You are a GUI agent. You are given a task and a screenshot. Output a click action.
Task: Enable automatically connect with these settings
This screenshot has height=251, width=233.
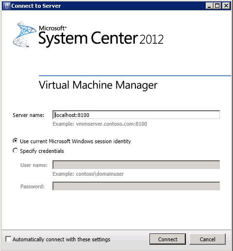(8, 239)
